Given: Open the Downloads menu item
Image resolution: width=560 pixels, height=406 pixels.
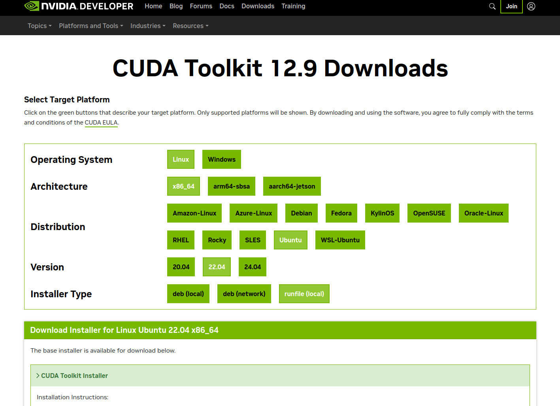Looking at the screenshot, I should point(258,6).
